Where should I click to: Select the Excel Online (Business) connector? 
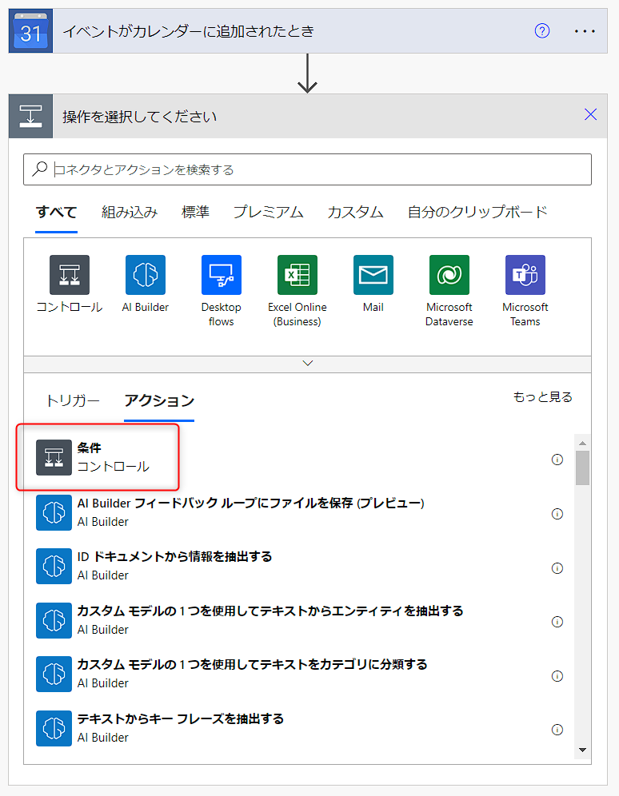click(x=297, y=275)
